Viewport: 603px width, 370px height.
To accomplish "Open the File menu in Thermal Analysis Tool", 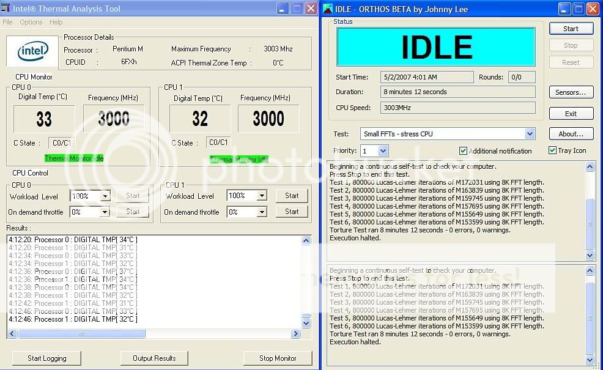I will pos(7,22).
